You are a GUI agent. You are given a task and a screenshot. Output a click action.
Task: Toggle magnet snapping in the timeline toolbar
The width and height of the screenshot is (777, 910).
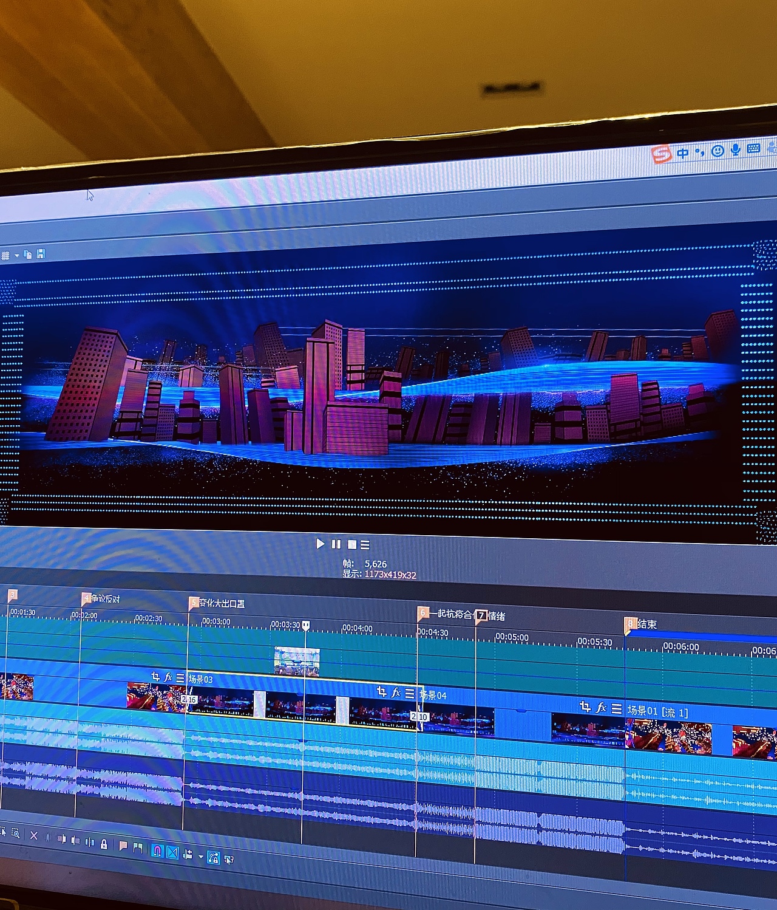tap(157, 851)
